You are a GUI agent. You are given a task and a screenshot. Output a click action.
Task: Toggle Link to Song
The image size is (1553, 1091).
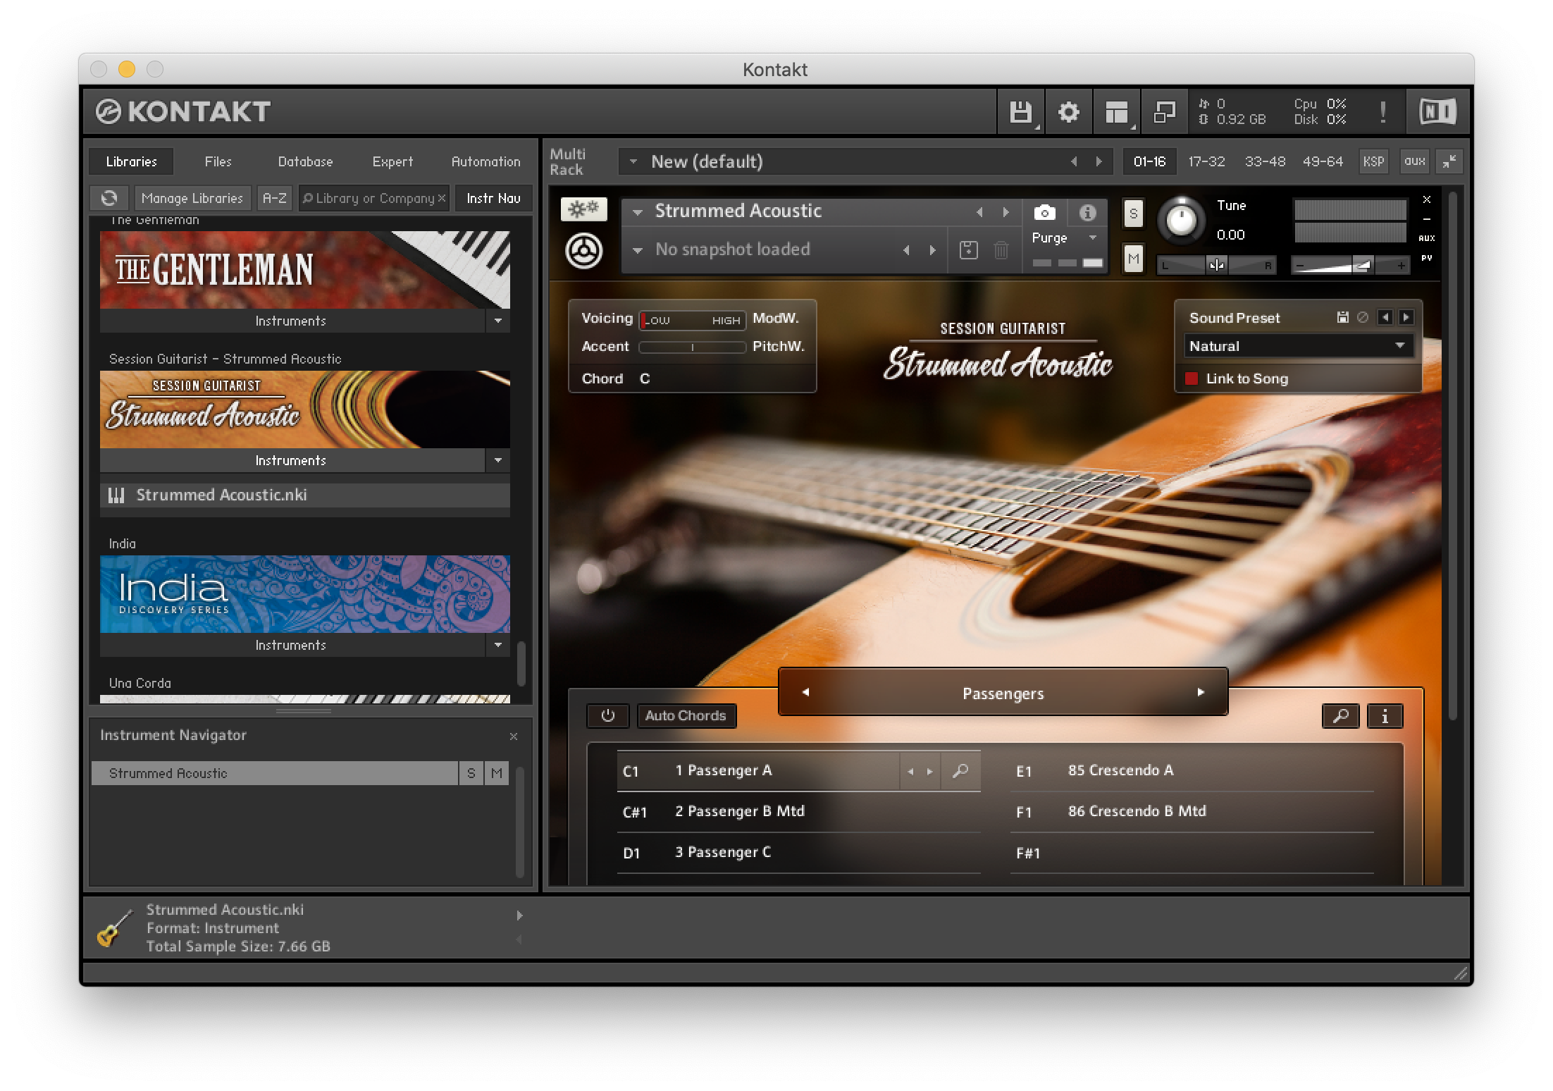click(x=1192, y=378)
